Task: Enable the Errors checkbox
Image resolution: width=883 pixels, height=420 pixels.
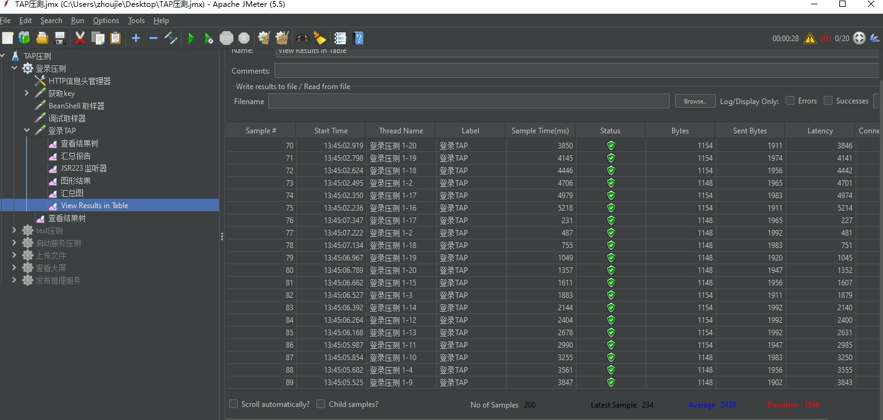Action: click(x=790, y=101)
